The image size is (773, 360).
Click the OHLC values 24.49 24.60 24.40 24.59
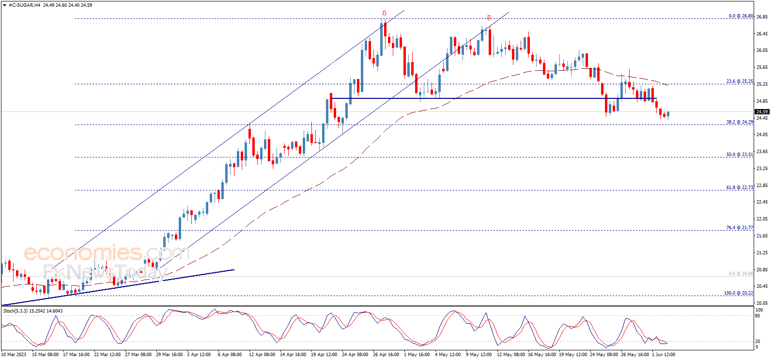point(67,5)
